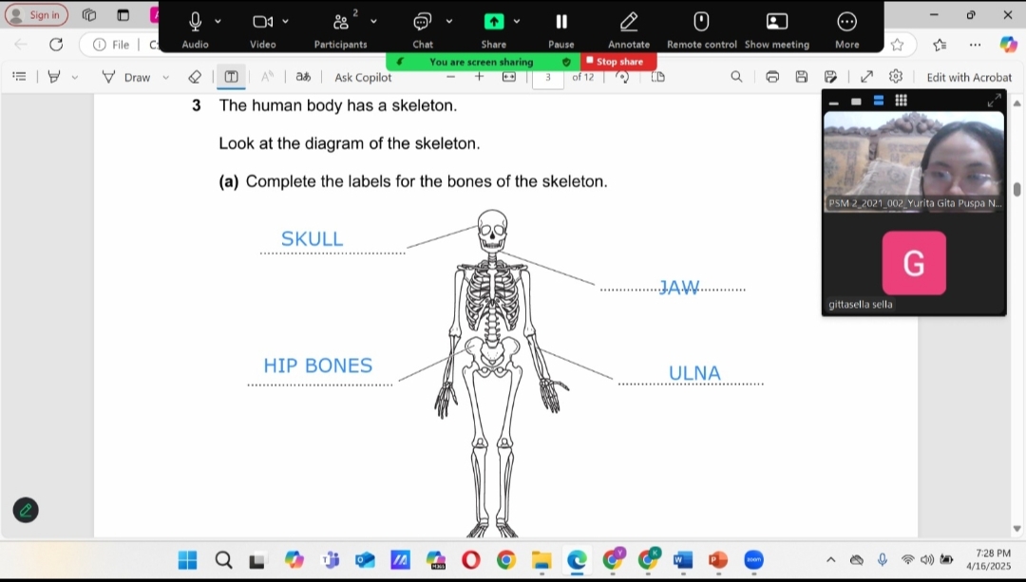Screen dimensions: 1026x582
Task: Print the PDF document
Action: click(772, 77)
